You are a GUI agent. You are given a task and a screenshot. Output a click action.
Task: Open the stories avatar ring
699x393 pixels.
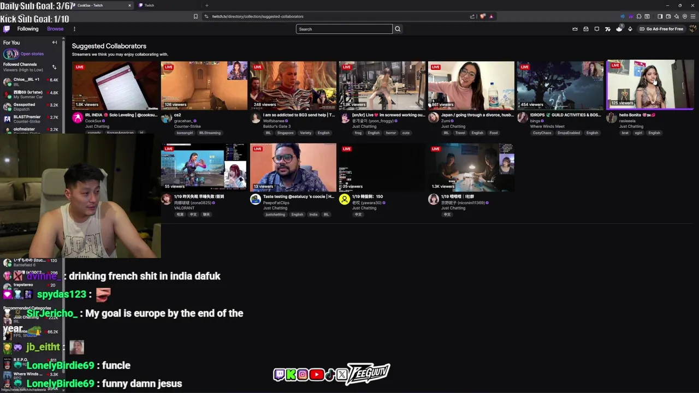(x=10, y=53)
